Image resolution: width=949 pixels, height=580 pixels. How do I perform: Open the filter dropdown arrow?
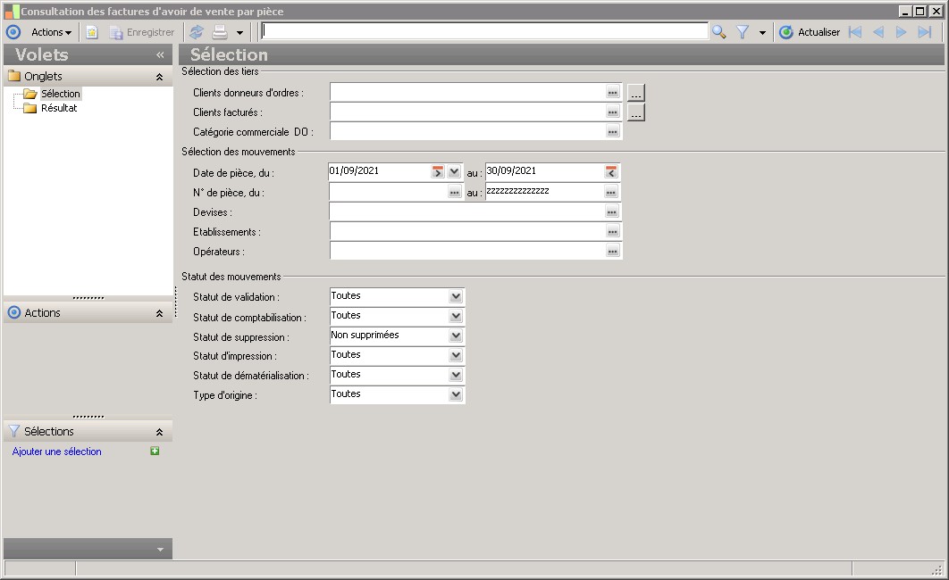(x=762, y=33)
